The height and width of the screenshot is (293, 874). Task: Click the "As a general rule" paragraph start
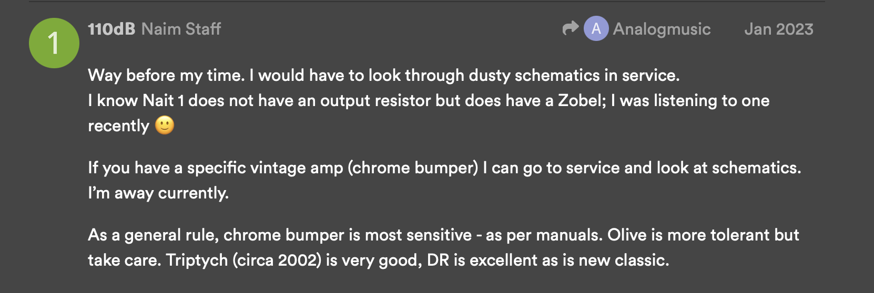[153, 235]
